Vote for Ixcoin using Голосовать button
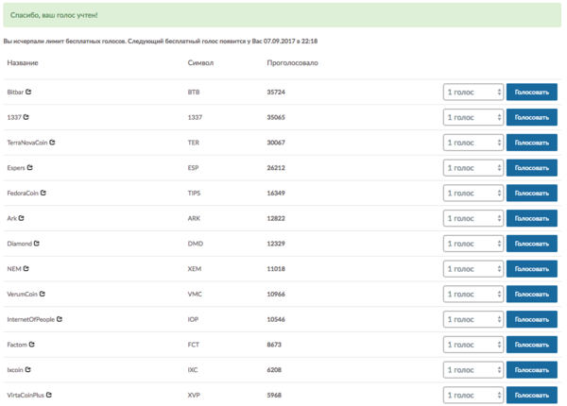This screenshot has width=567, height=406. [531, 370]
